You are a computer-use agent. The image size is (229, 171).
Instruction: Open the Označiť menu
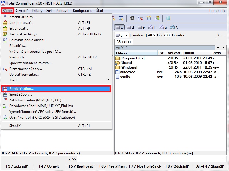pos(22,11)
